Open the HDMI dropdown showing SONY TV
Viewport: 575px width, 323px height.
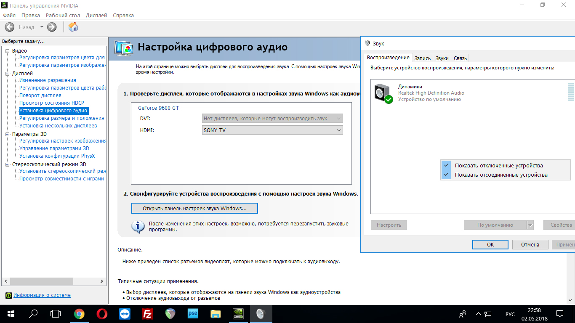coord(272,130)
